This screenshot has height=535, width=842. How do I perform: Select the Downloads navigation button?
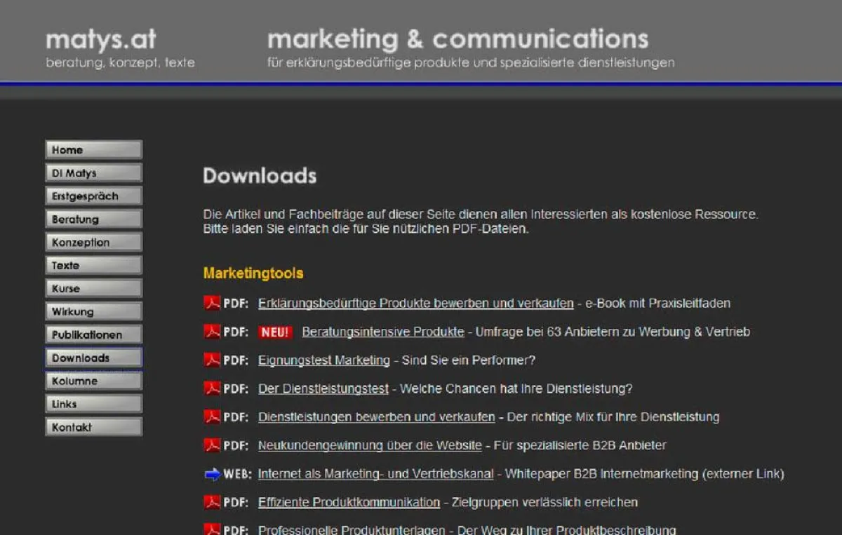93,358
